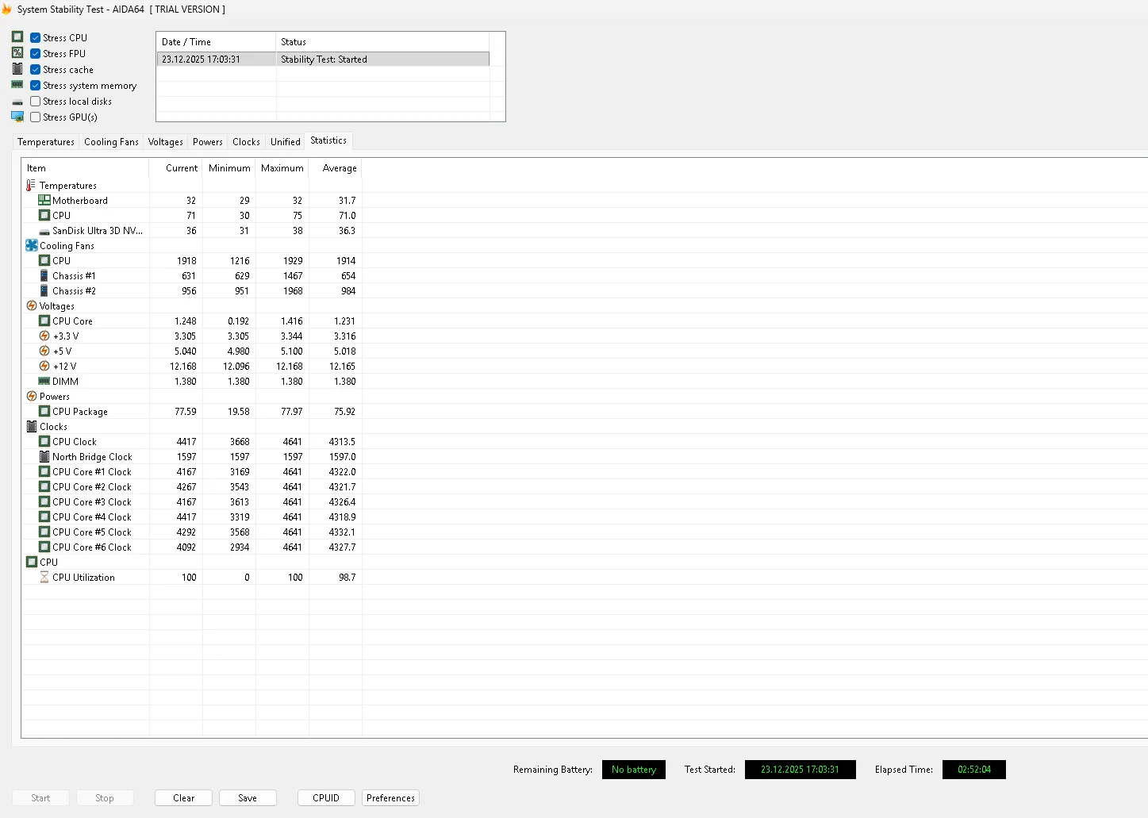Uncheck the Stress cache checkbox
The height and width of the screenshot is (818, 1148).
[36, 69]
